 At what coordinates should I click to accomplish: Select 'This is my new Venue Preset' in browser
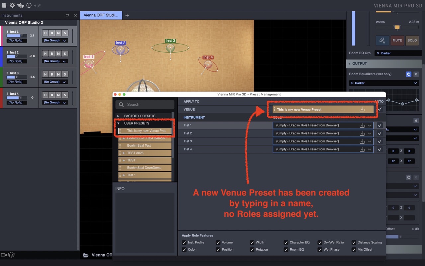click(145, 131)
